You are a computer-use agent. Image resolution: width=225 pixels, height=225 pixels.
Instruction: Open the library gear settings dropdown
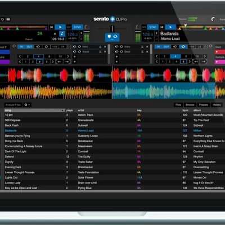[x=27, y=105]
